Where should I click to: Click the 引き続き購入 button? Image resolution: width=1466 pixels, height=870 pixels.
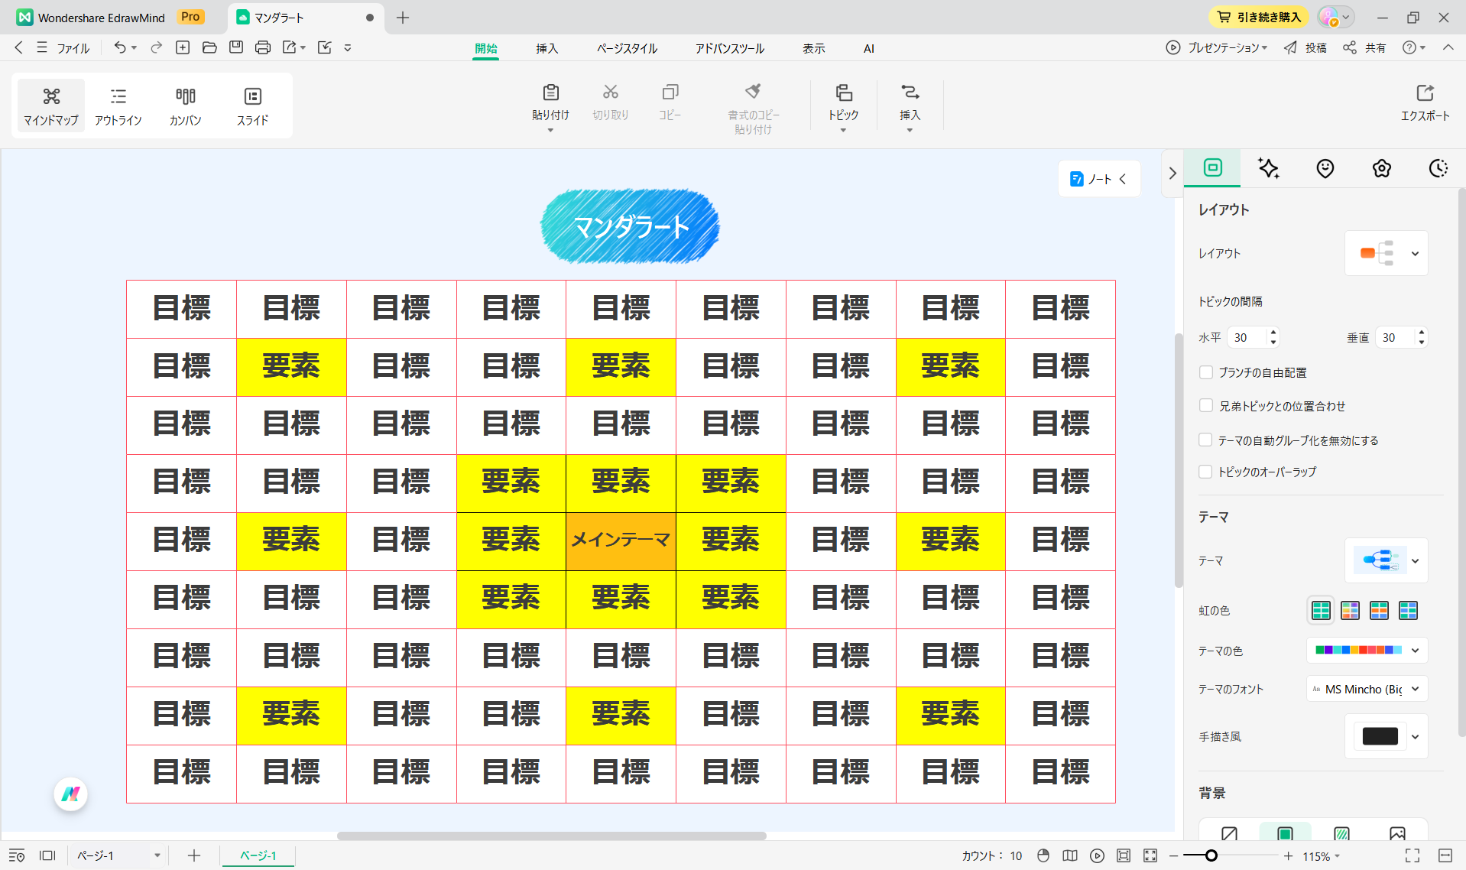pos(1258,16)
